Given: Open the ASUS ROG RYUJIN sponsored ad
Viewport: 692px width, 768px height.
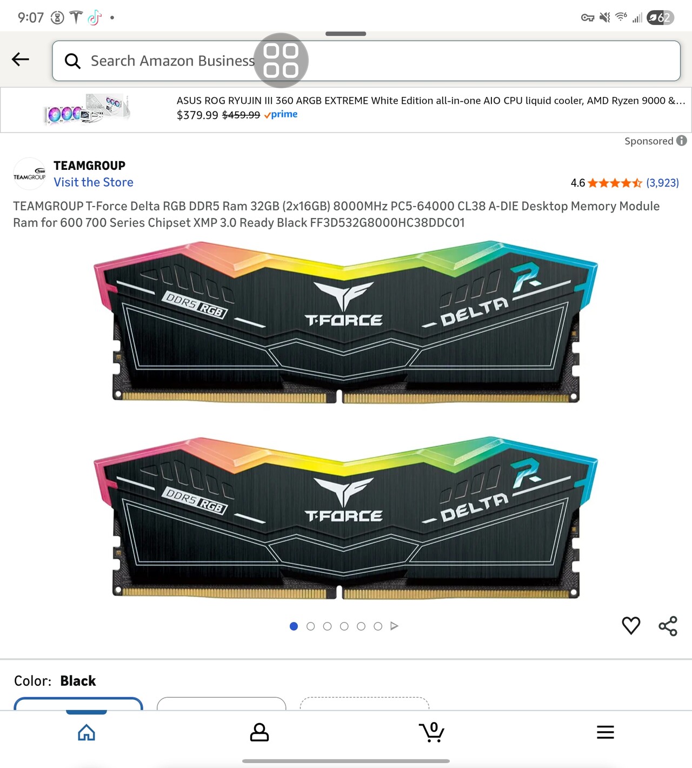Looking at the screenshot, I should click(346, 110).
